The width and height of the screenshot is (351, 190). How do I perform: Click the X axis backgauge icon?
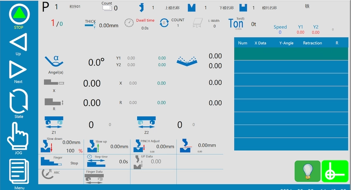54,82
